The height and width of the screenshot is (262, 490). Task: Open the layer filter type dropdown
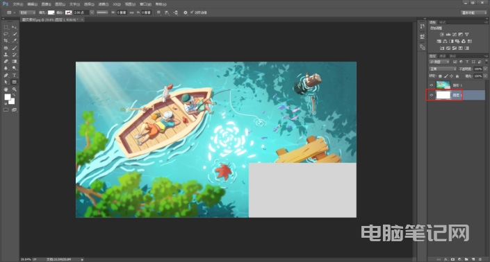[439, 62]
